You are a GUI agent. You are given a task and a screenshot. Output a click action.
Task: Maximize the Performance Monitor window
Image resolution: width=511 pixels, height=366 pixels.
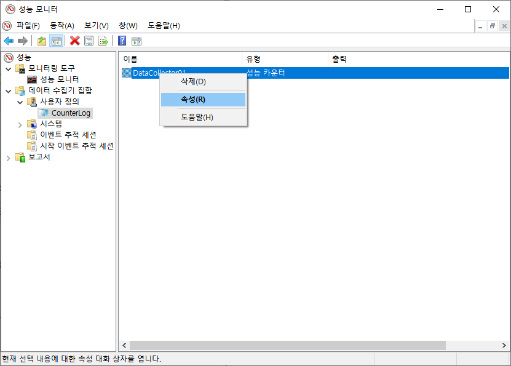tap(468, 9)
